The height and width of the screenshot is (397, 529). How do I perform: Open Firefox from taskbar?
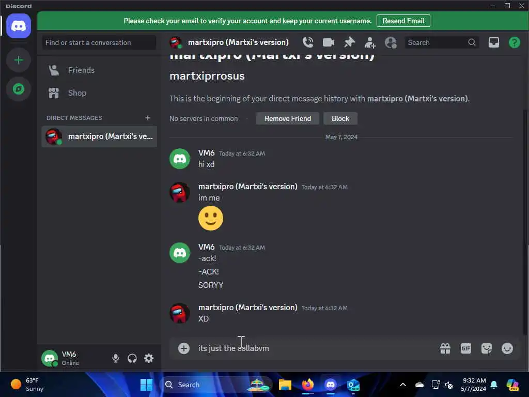coord(307,385)
